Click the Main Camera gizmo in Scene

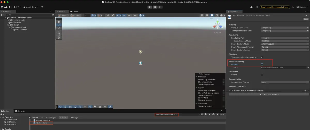click(x=141, y=63)
